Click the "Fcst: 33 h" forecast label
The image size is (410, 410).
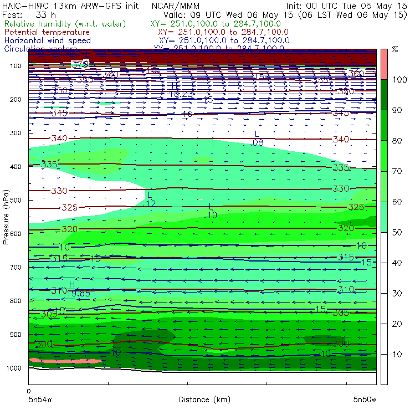[x=29, y=15]
